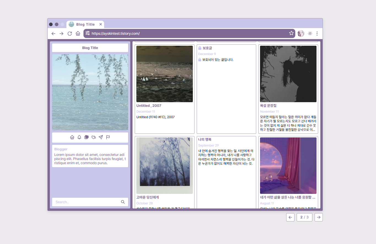
Task: Open the Untitled, 2007 post thumbnail
Action: coord(164,74)
